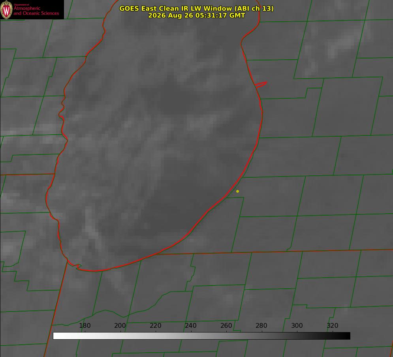Click the 280 tick label on the colorbar

click(261, 325)
